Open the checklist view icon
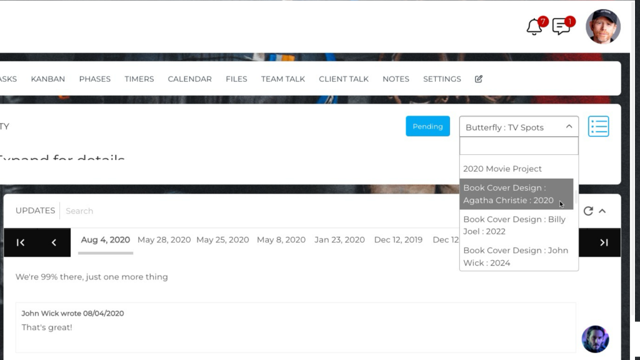 point(598,126)
